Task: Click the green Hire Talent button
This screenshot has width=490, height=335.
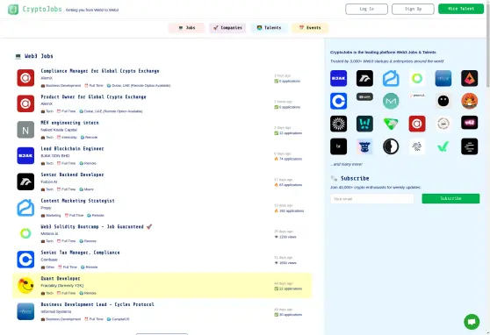Action: (x=461, y=9)
